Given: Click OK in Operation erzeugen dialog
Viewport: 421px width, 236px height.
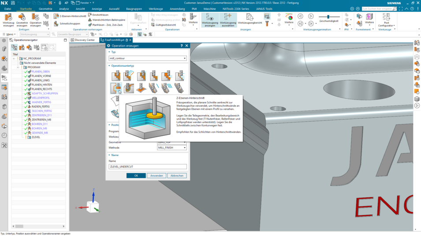Looking at the screenshot, I should (136, 175).
